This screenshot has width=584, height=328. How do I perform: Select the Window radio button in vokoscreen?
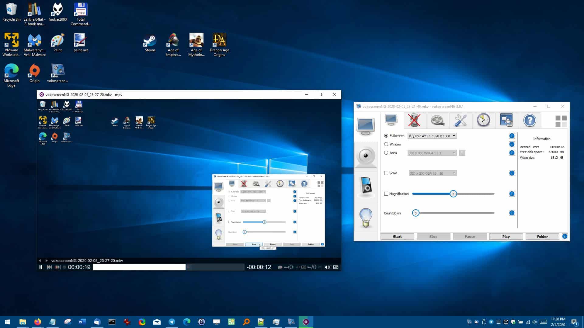(x=386, y=144)
